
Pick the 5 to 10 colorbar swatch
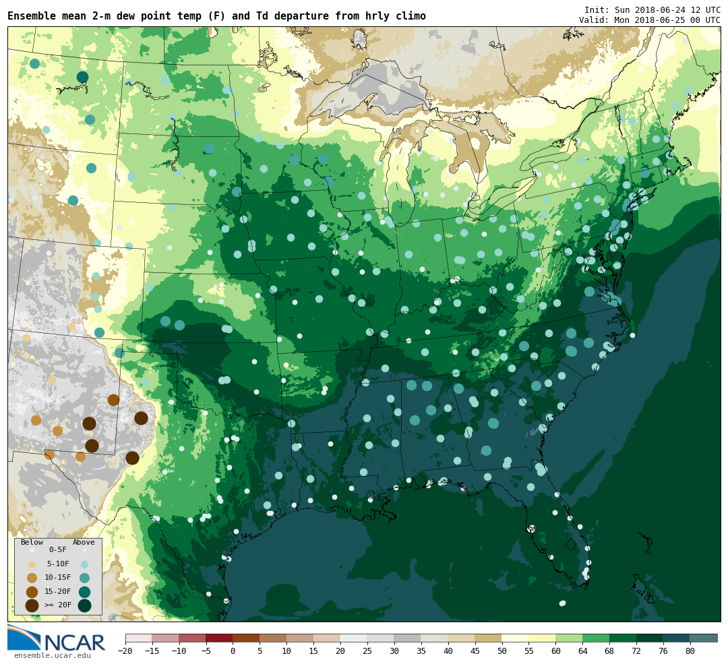click(274, 638)
